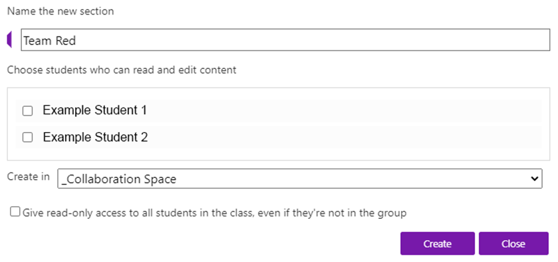Screen dimensions: 558x262
Task: Click the Close button
Action: click(x=513, y=243)
